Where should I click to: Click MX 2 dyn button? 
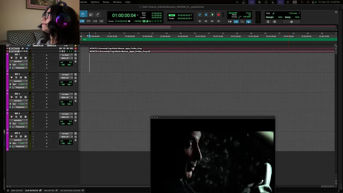[14, 84]
